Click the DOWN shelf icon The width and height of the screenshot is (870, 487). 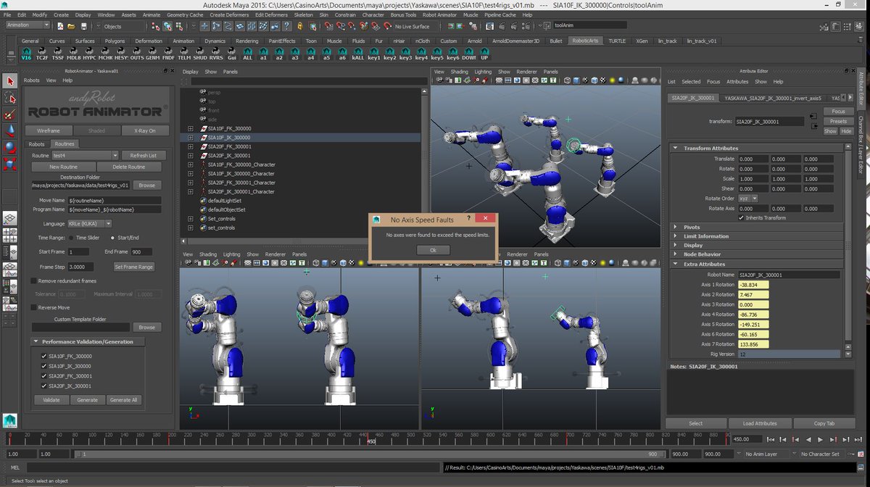click(x=468, y=54)
